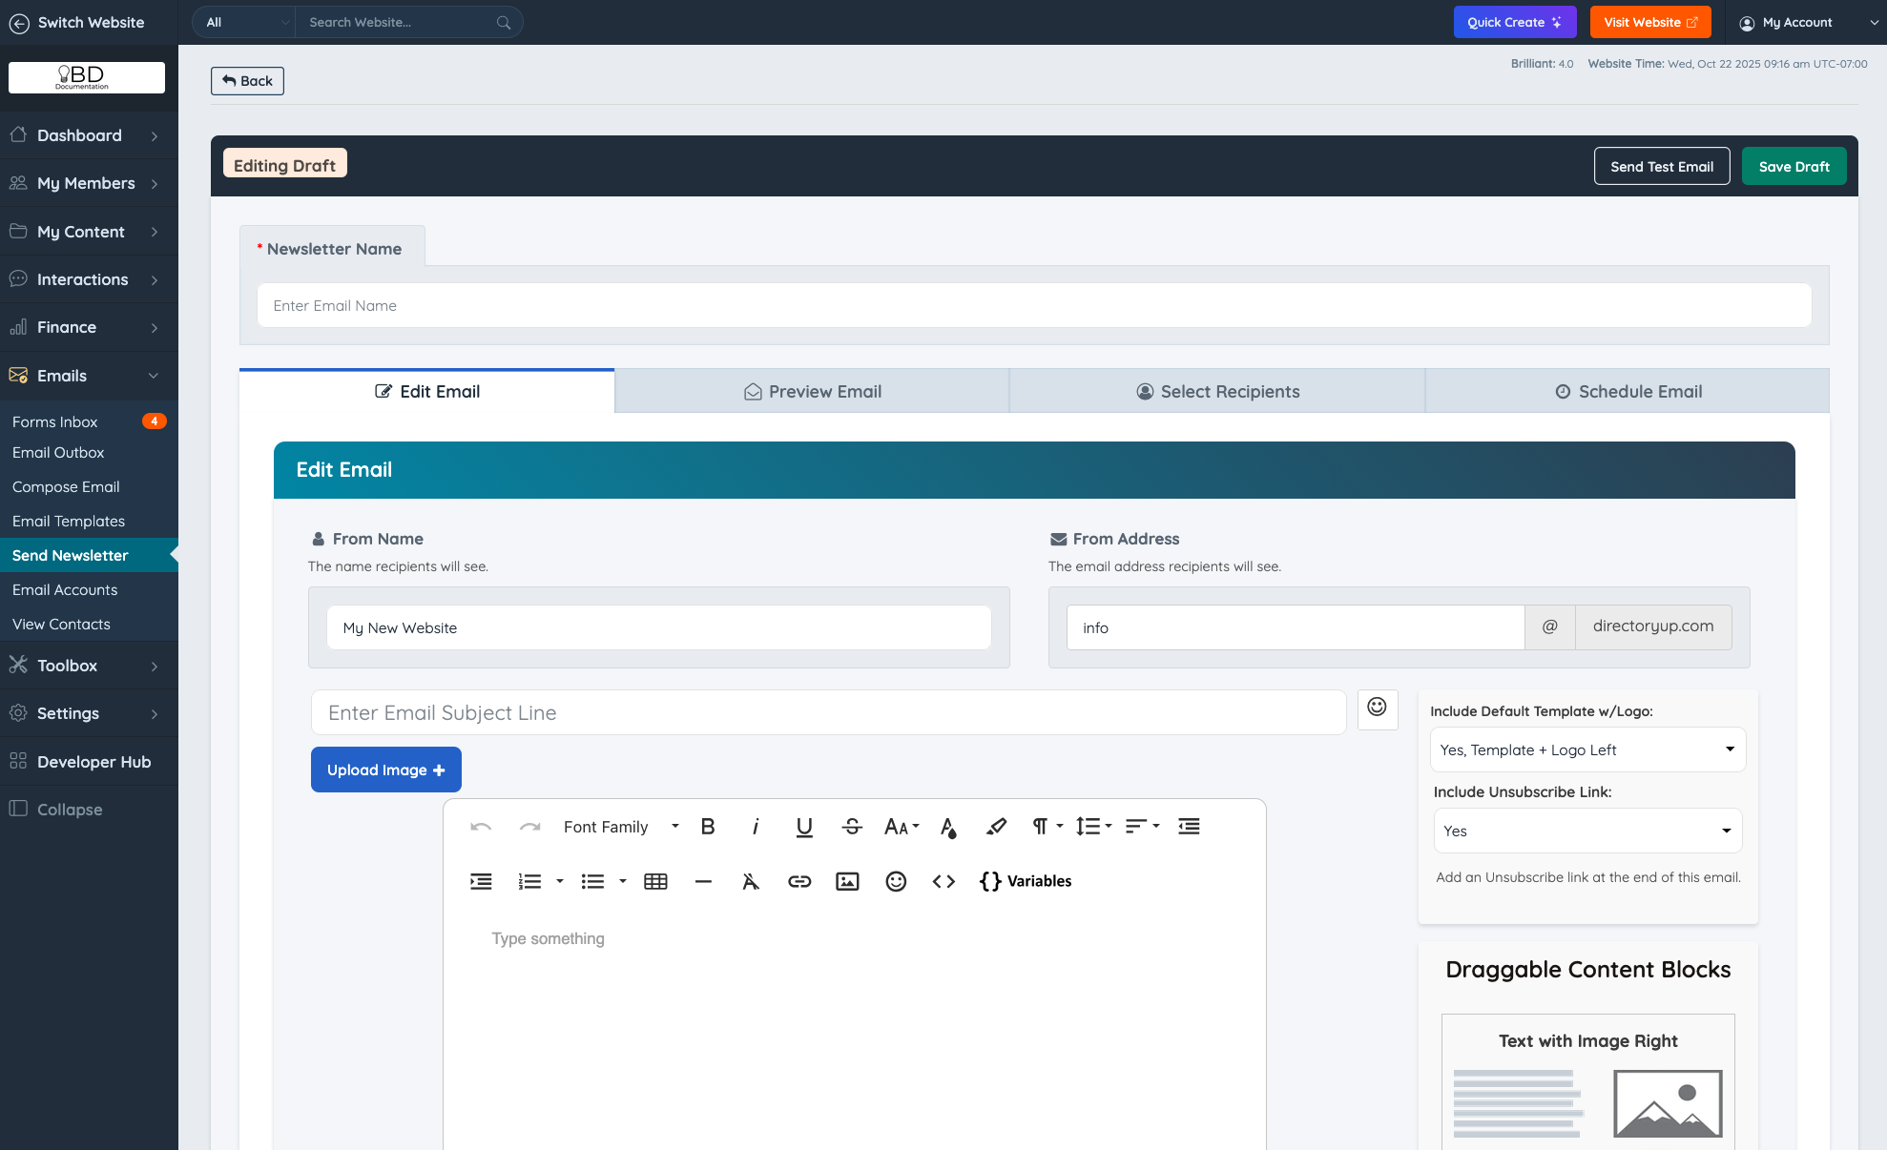
Task: Open the Select Recipients tab
Action: [x=1217, y=392]
